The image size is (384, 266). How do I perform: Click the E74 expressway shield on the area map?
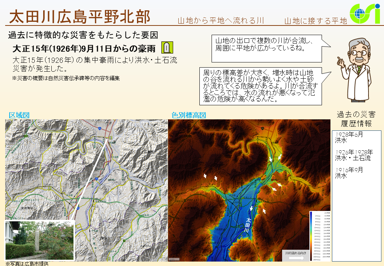click(25, 136)
